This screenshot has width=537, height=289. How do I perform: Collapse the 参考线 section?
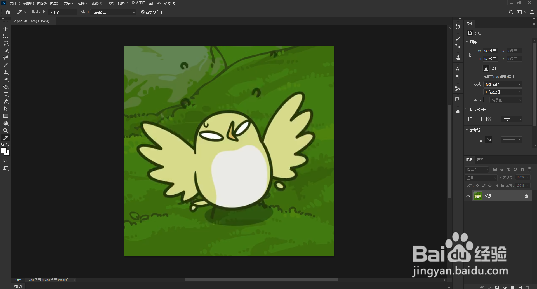467,130
